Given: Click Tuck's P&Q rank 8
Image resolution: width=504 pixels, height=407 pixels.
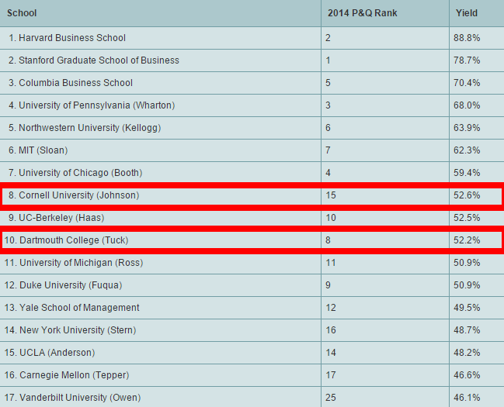Looking at the screenshot, I should click(328, 240).
